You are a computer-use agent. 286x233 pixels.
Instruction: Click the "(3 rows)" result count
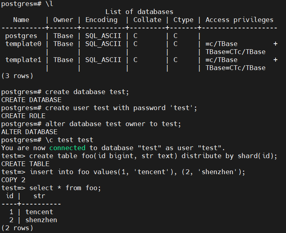[x=17, y=76]
